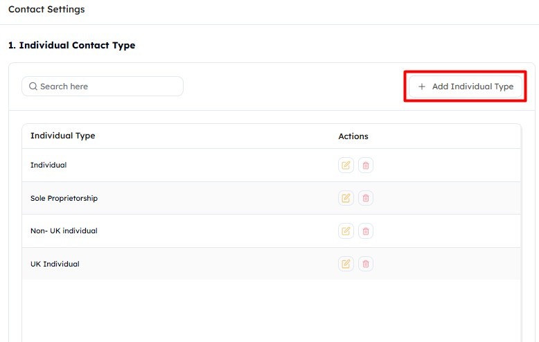The image size is (539, 342).
Task: Edit the UK Individual type
Action: [x=346, y=264]
